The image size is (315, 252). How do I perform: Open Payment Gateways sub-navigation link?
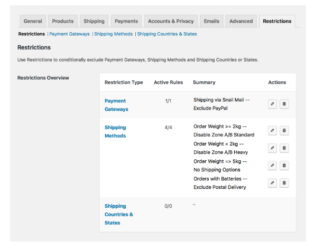(x=70, y=34)
